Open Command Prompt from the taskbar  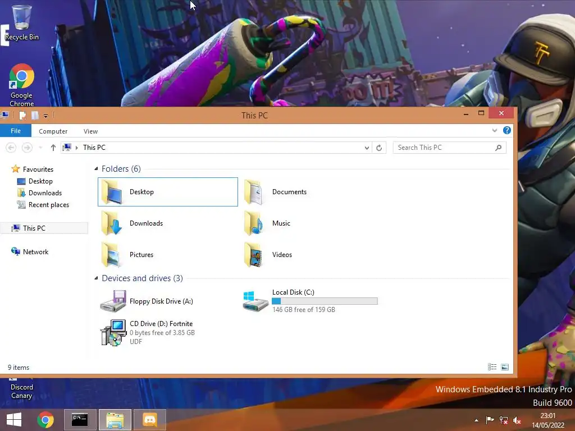point(80,420)
